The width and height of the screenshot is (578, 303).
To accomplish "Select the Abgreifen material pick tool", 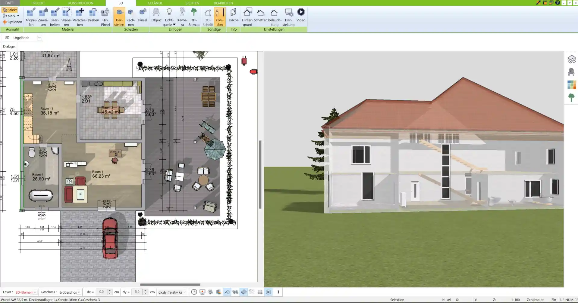I will point(31,17).
